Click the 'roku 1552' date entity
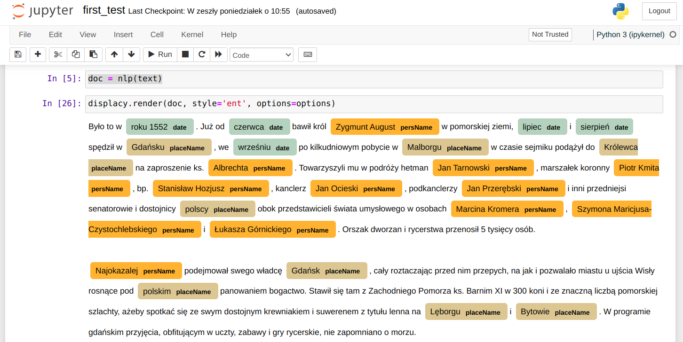 [x=159, y=127]
